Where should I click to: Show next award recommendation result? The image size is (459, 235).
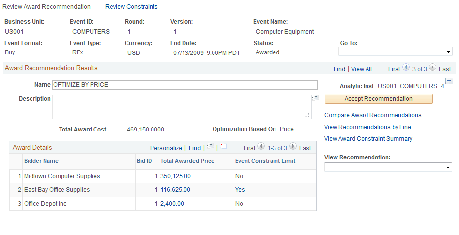click(432, 69)
